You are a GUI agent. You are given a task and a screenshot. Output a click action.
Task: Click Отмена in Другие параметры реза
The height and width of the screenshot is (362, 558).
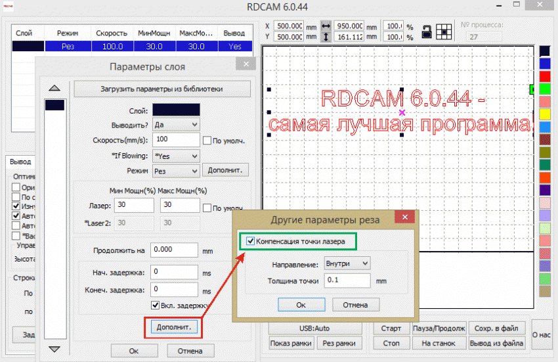click(x=356, y=305)
